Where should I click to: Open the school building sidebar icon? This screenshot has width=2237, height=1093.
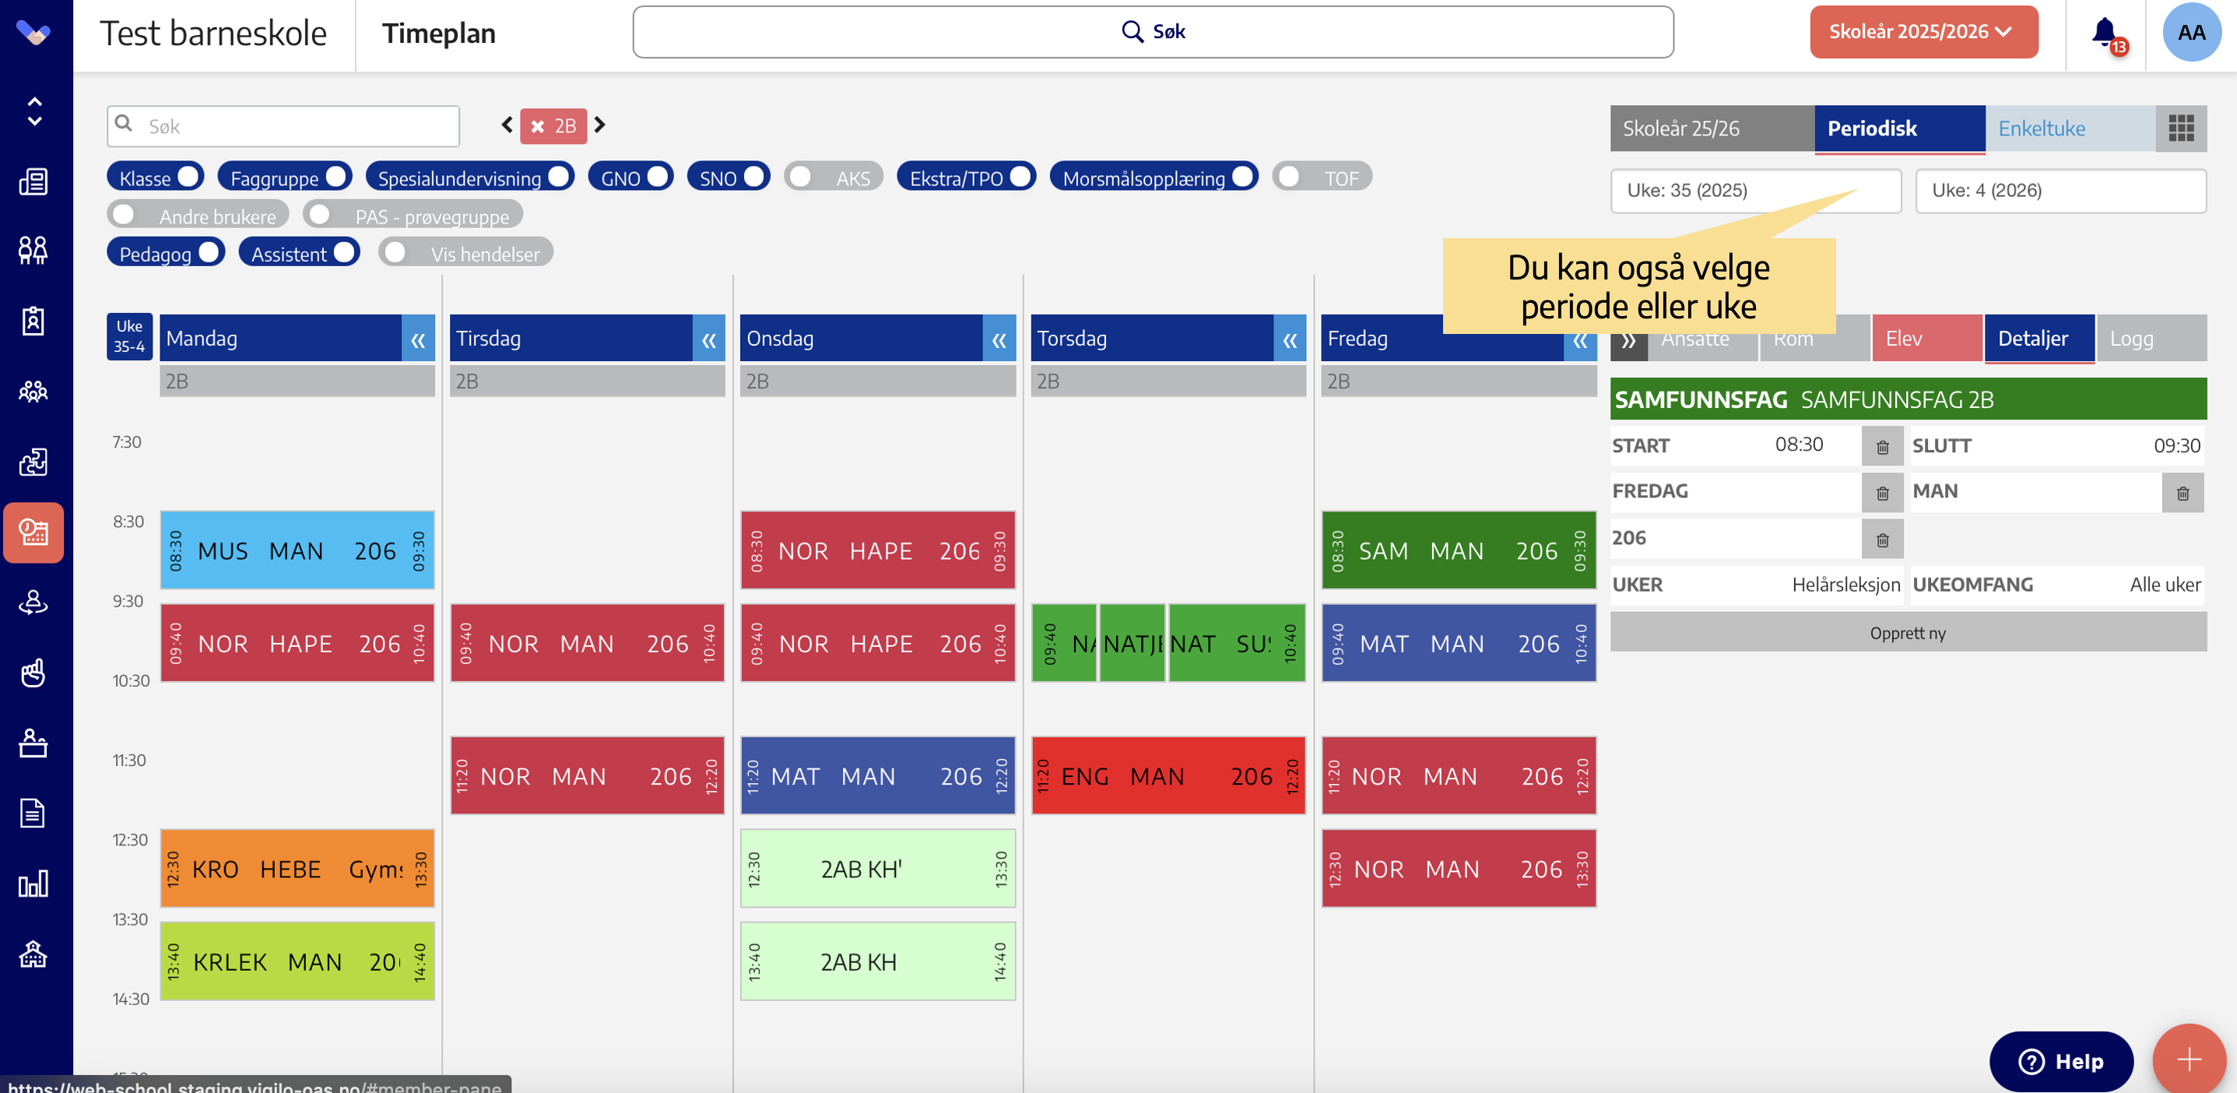(x=33, y=954)
